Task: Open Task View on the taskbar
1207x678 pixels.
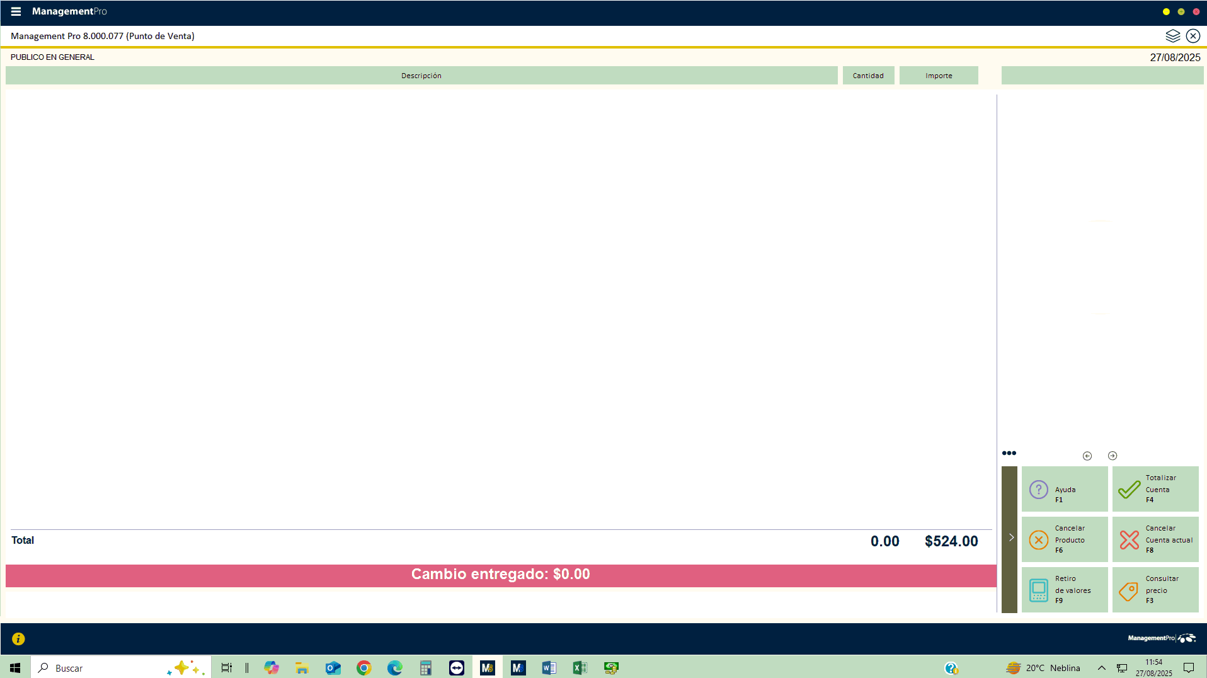Action: click(x=226, y=668)
